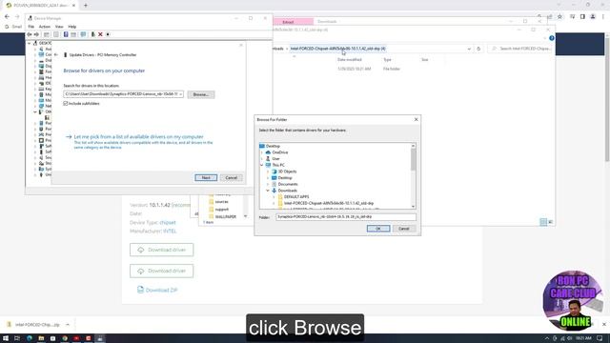
Task: Open downloaded Intel-FORCED-Chip zip options arrow
Action: click(68, 324)
